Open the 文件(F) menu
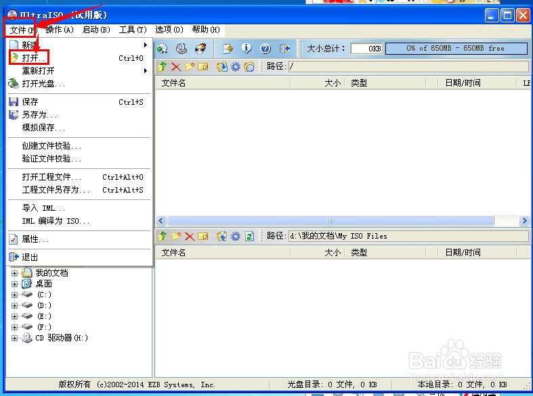The width and height of the screenshot is (533, 396). 22,30
